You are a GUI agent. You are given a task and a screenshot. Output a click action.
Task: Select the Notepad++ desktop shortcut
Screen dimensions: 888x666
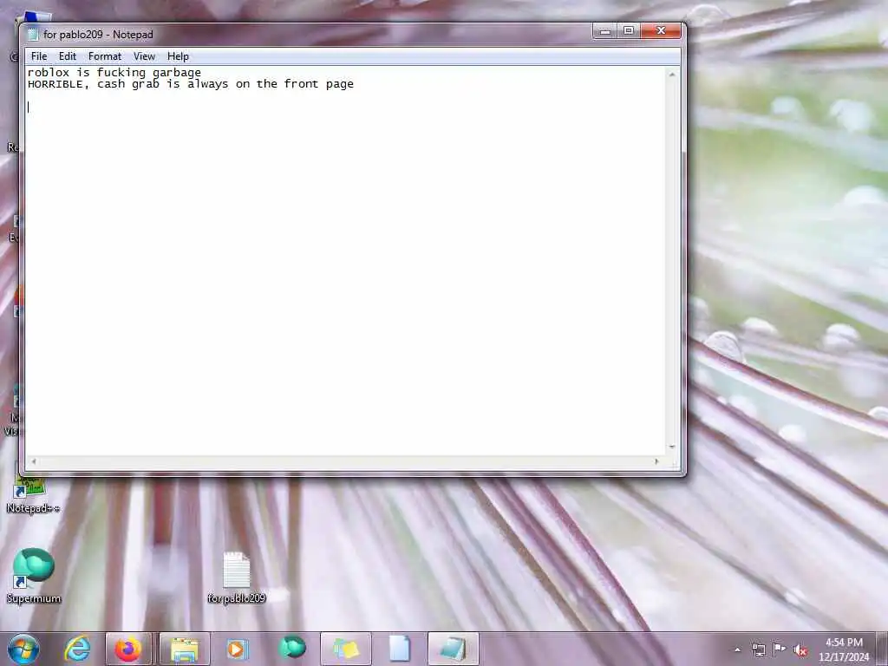[33, 495]
